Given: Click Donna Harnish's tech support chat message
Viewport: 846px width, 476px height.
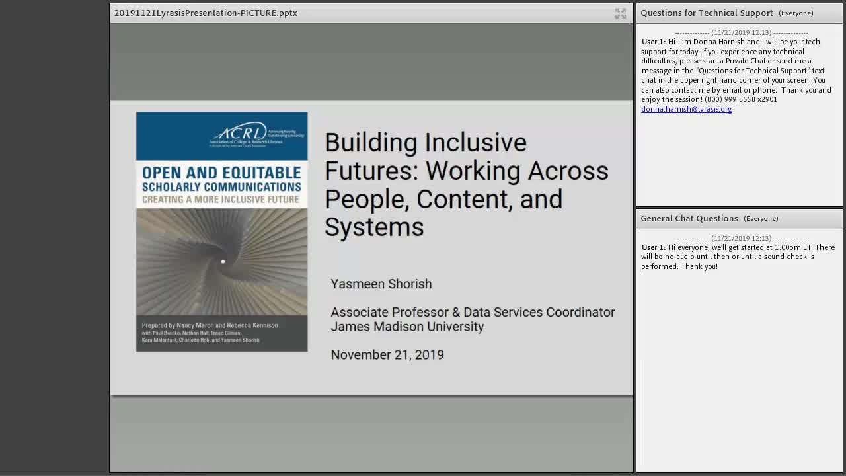Looking at the screenshot, I should [x=736, y=75].
